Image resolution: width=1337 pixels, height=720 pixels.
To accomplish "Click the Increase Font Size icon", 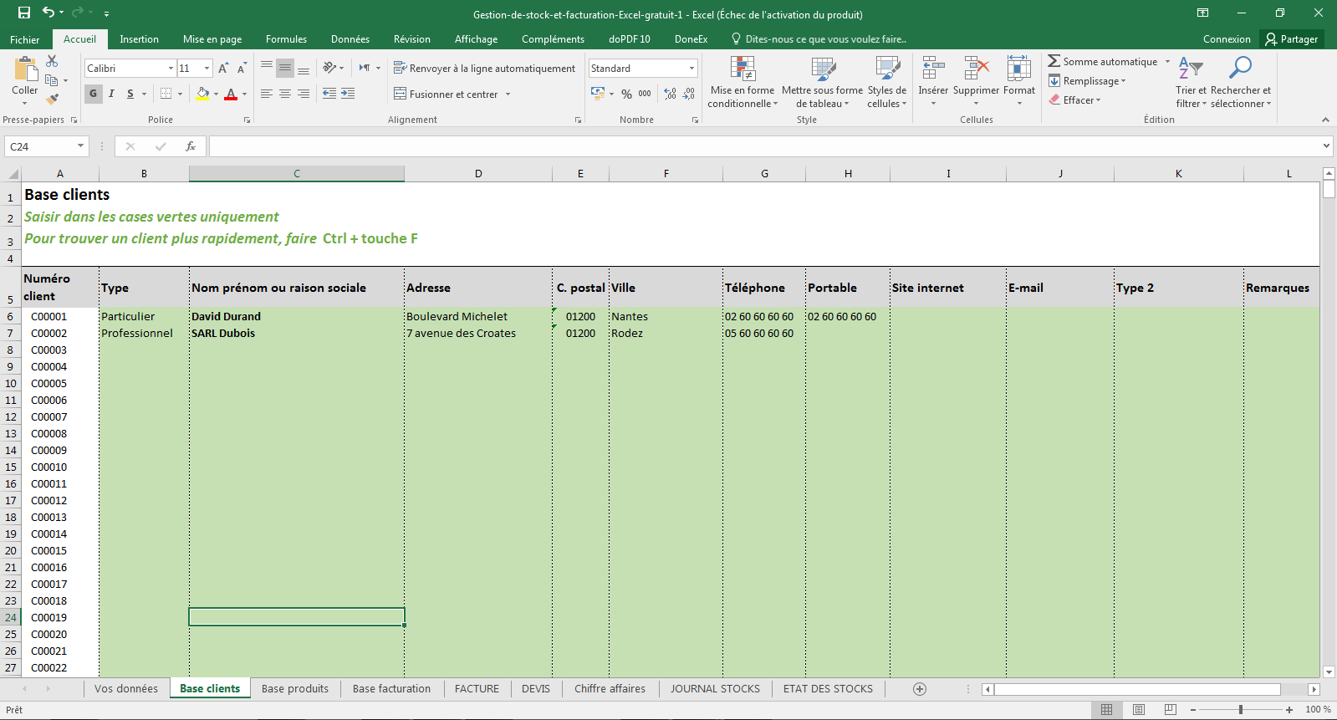I will (223, 69).
